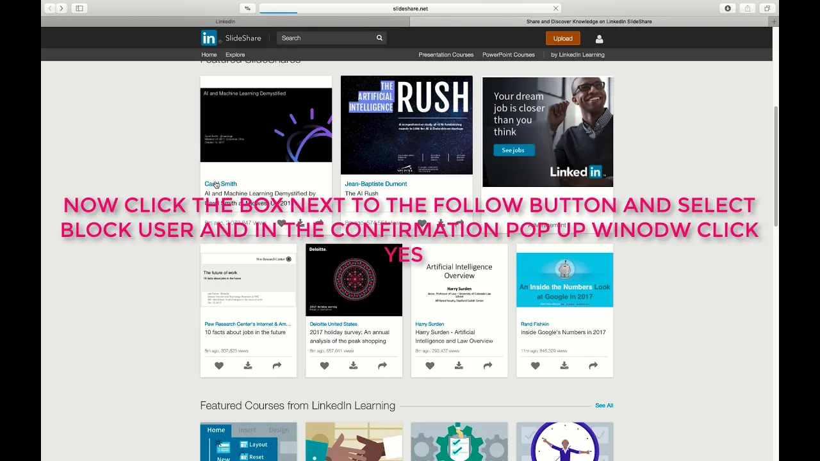Switch to Share and Discover Knowledge tab
The height and width of the screenshot is (461, 820).
tap(589, 22)
